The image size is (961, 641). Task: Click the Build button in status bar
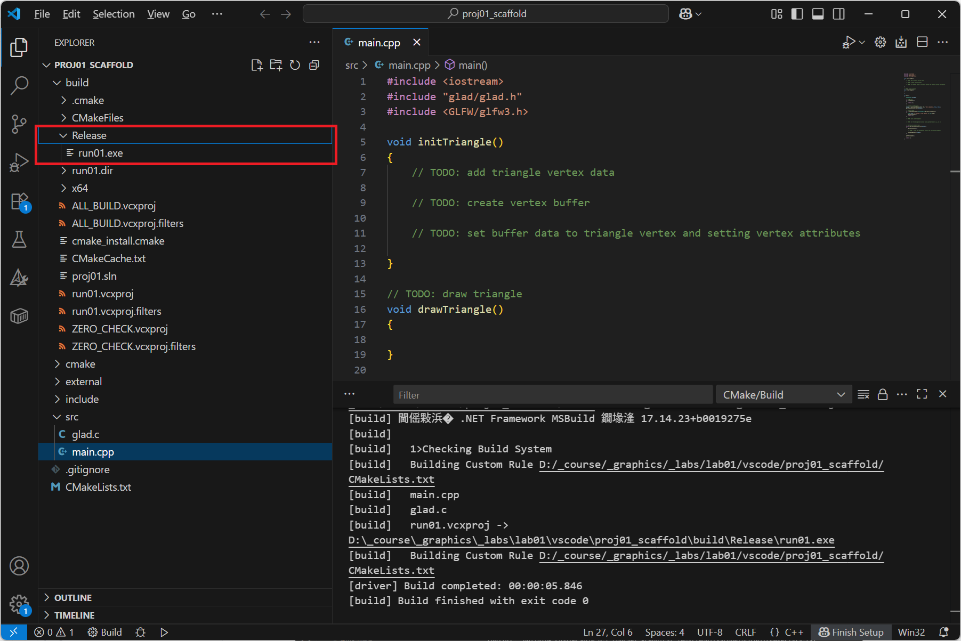(x=105, y=632)
